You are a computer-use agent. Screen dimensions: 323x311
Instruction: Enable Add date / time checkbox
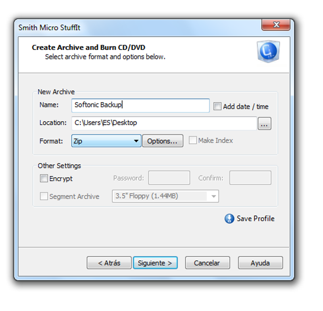pyautogui.click(x=217, y=107)
